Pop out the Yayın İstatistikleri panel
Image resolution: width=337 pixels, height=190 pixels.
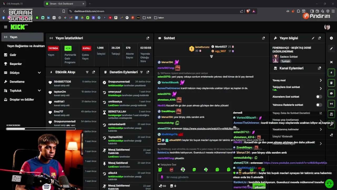[148, 38]
